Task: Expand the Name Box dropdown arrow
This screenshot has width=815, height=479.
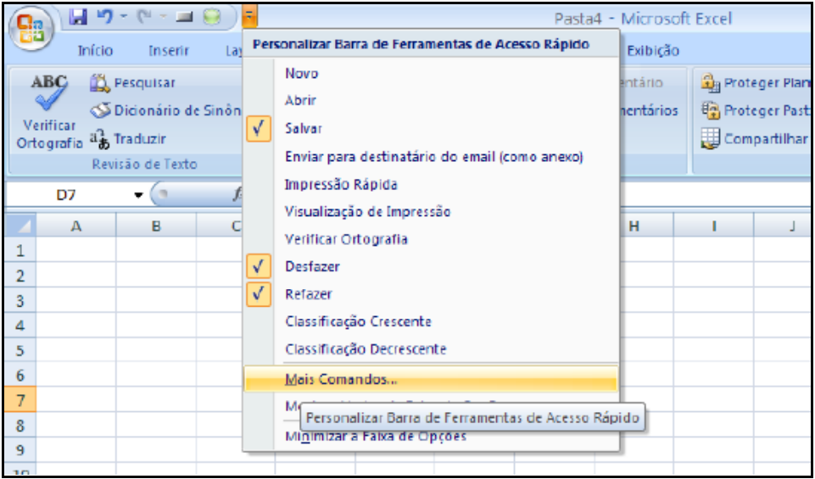Action: [x=138, y=196]
